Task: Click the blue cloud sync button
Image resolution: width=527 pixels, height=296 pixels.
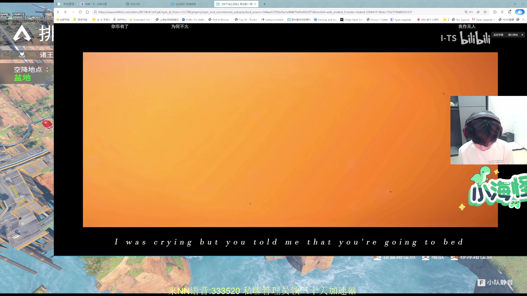Action: [x=519, y=12]
